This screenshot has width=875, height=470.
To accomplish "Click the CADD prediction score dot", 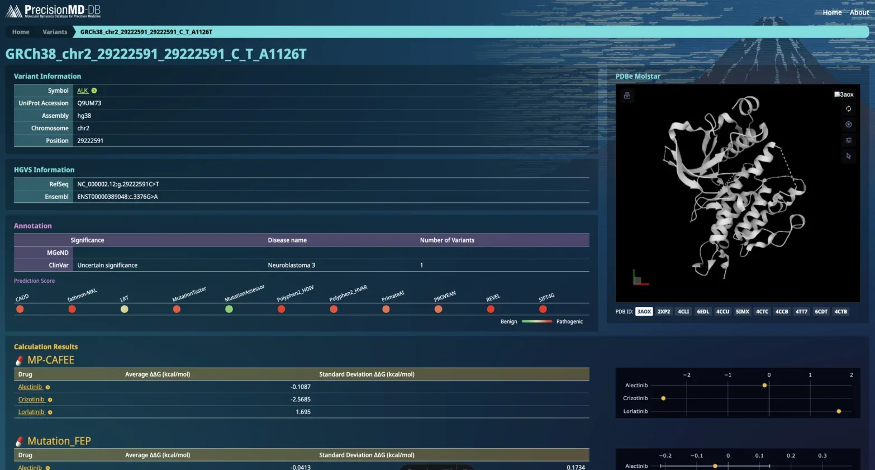I will tap(20, 309).
